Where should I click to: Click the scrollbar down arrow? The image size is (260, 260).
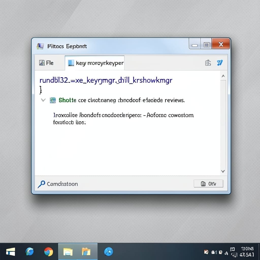pos(223,171)
